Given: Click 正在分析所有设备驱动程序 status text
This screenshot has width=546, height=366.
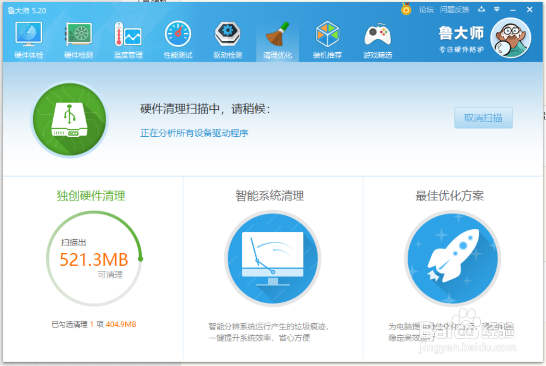Looking at the screenshot, I should click(x=194, y=133).
